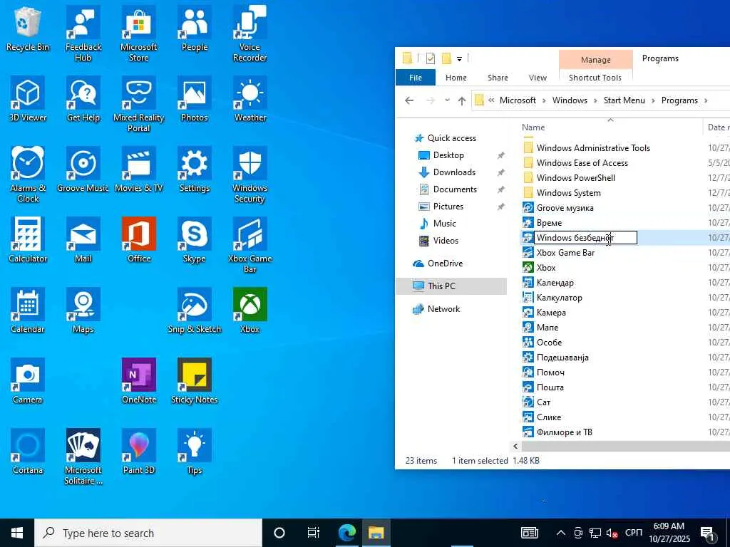Open Downloads in the navigation pane

tap(454, 172)
